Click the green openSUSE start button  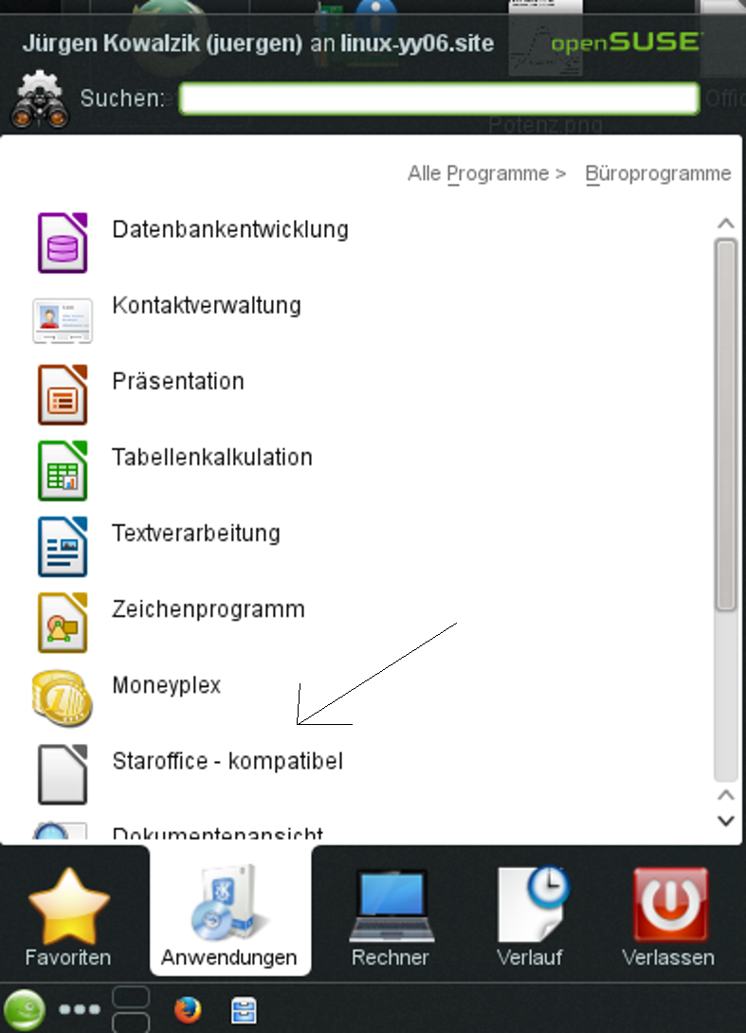pyautogui.click(x=25, y=1010)
